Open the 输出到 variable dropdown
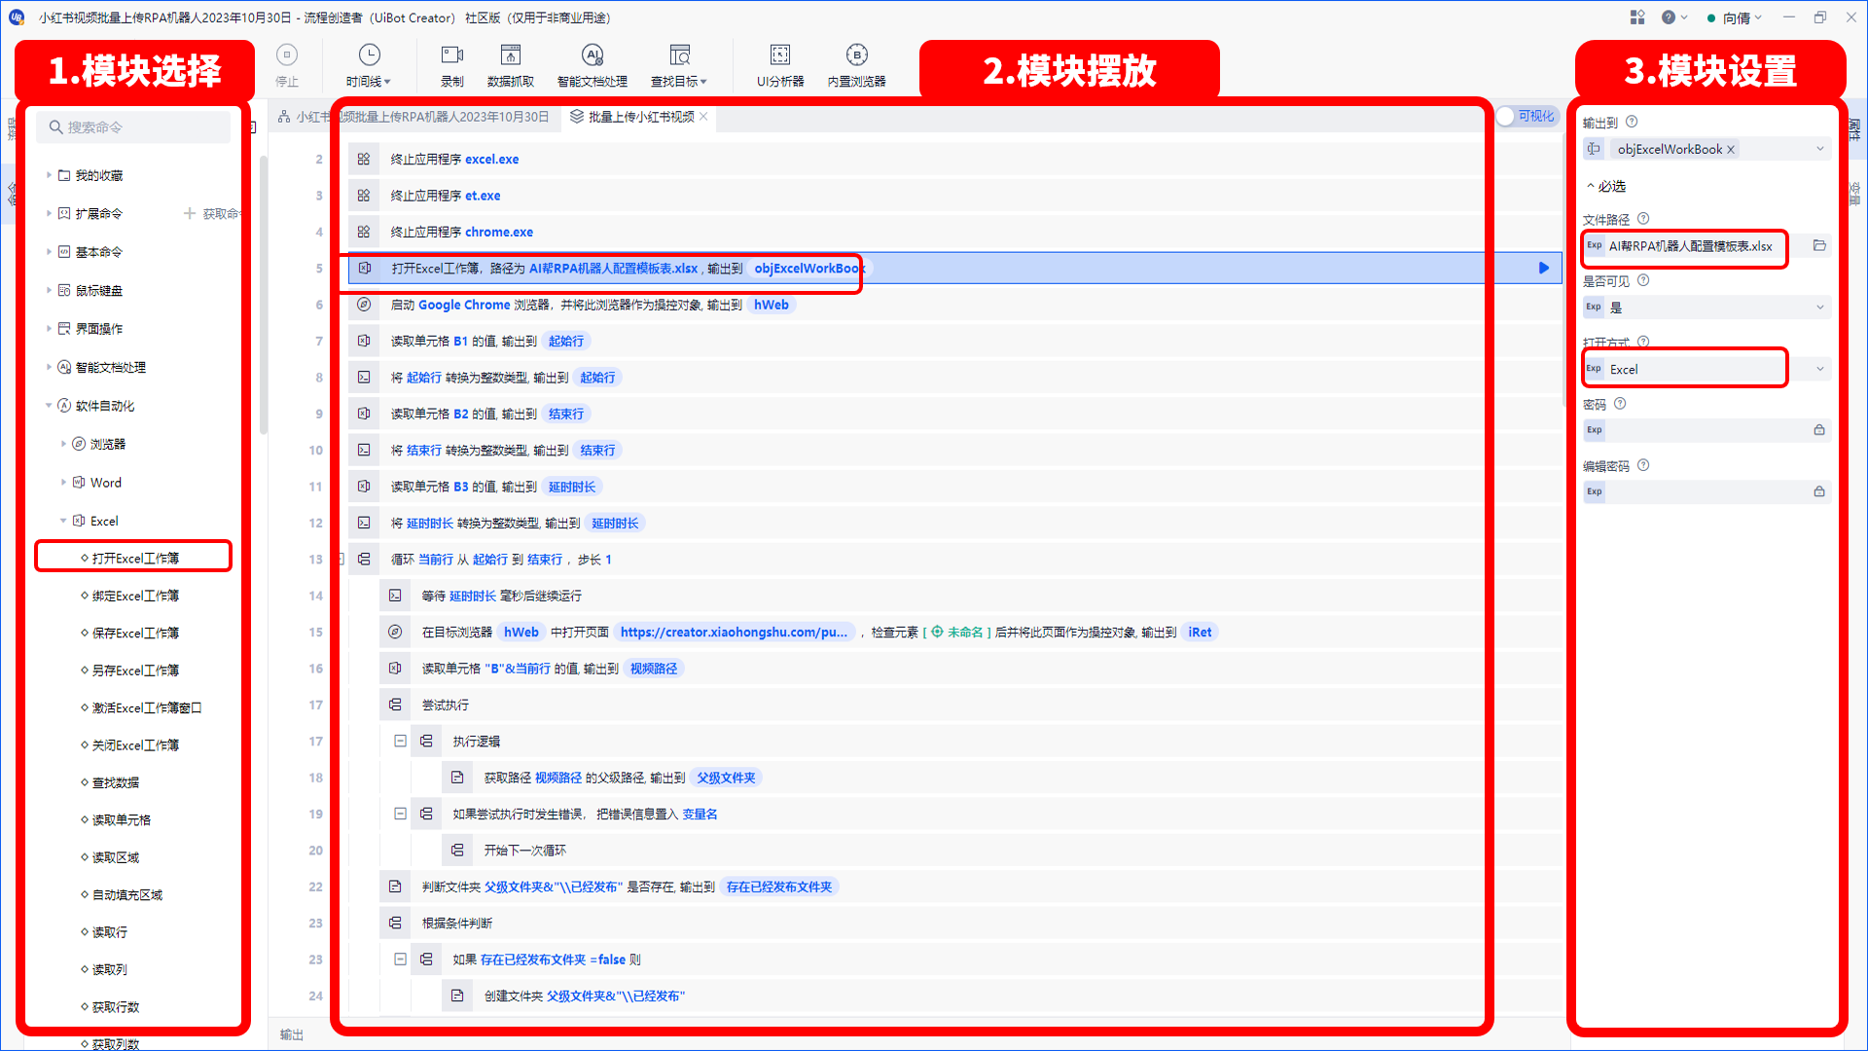The image size is (1868, 1051). click(1819, 149)
